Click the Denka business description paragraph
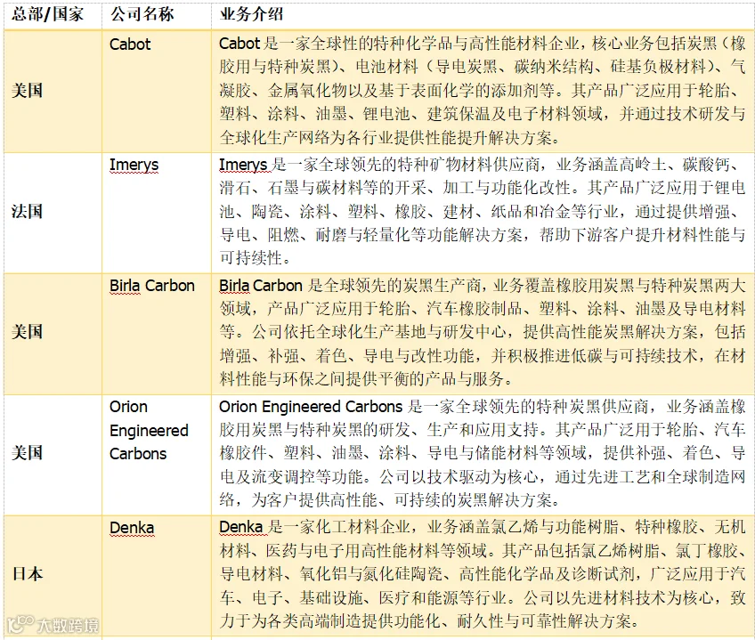The width and height of the screenshot is (755, 640). [483, 573]
